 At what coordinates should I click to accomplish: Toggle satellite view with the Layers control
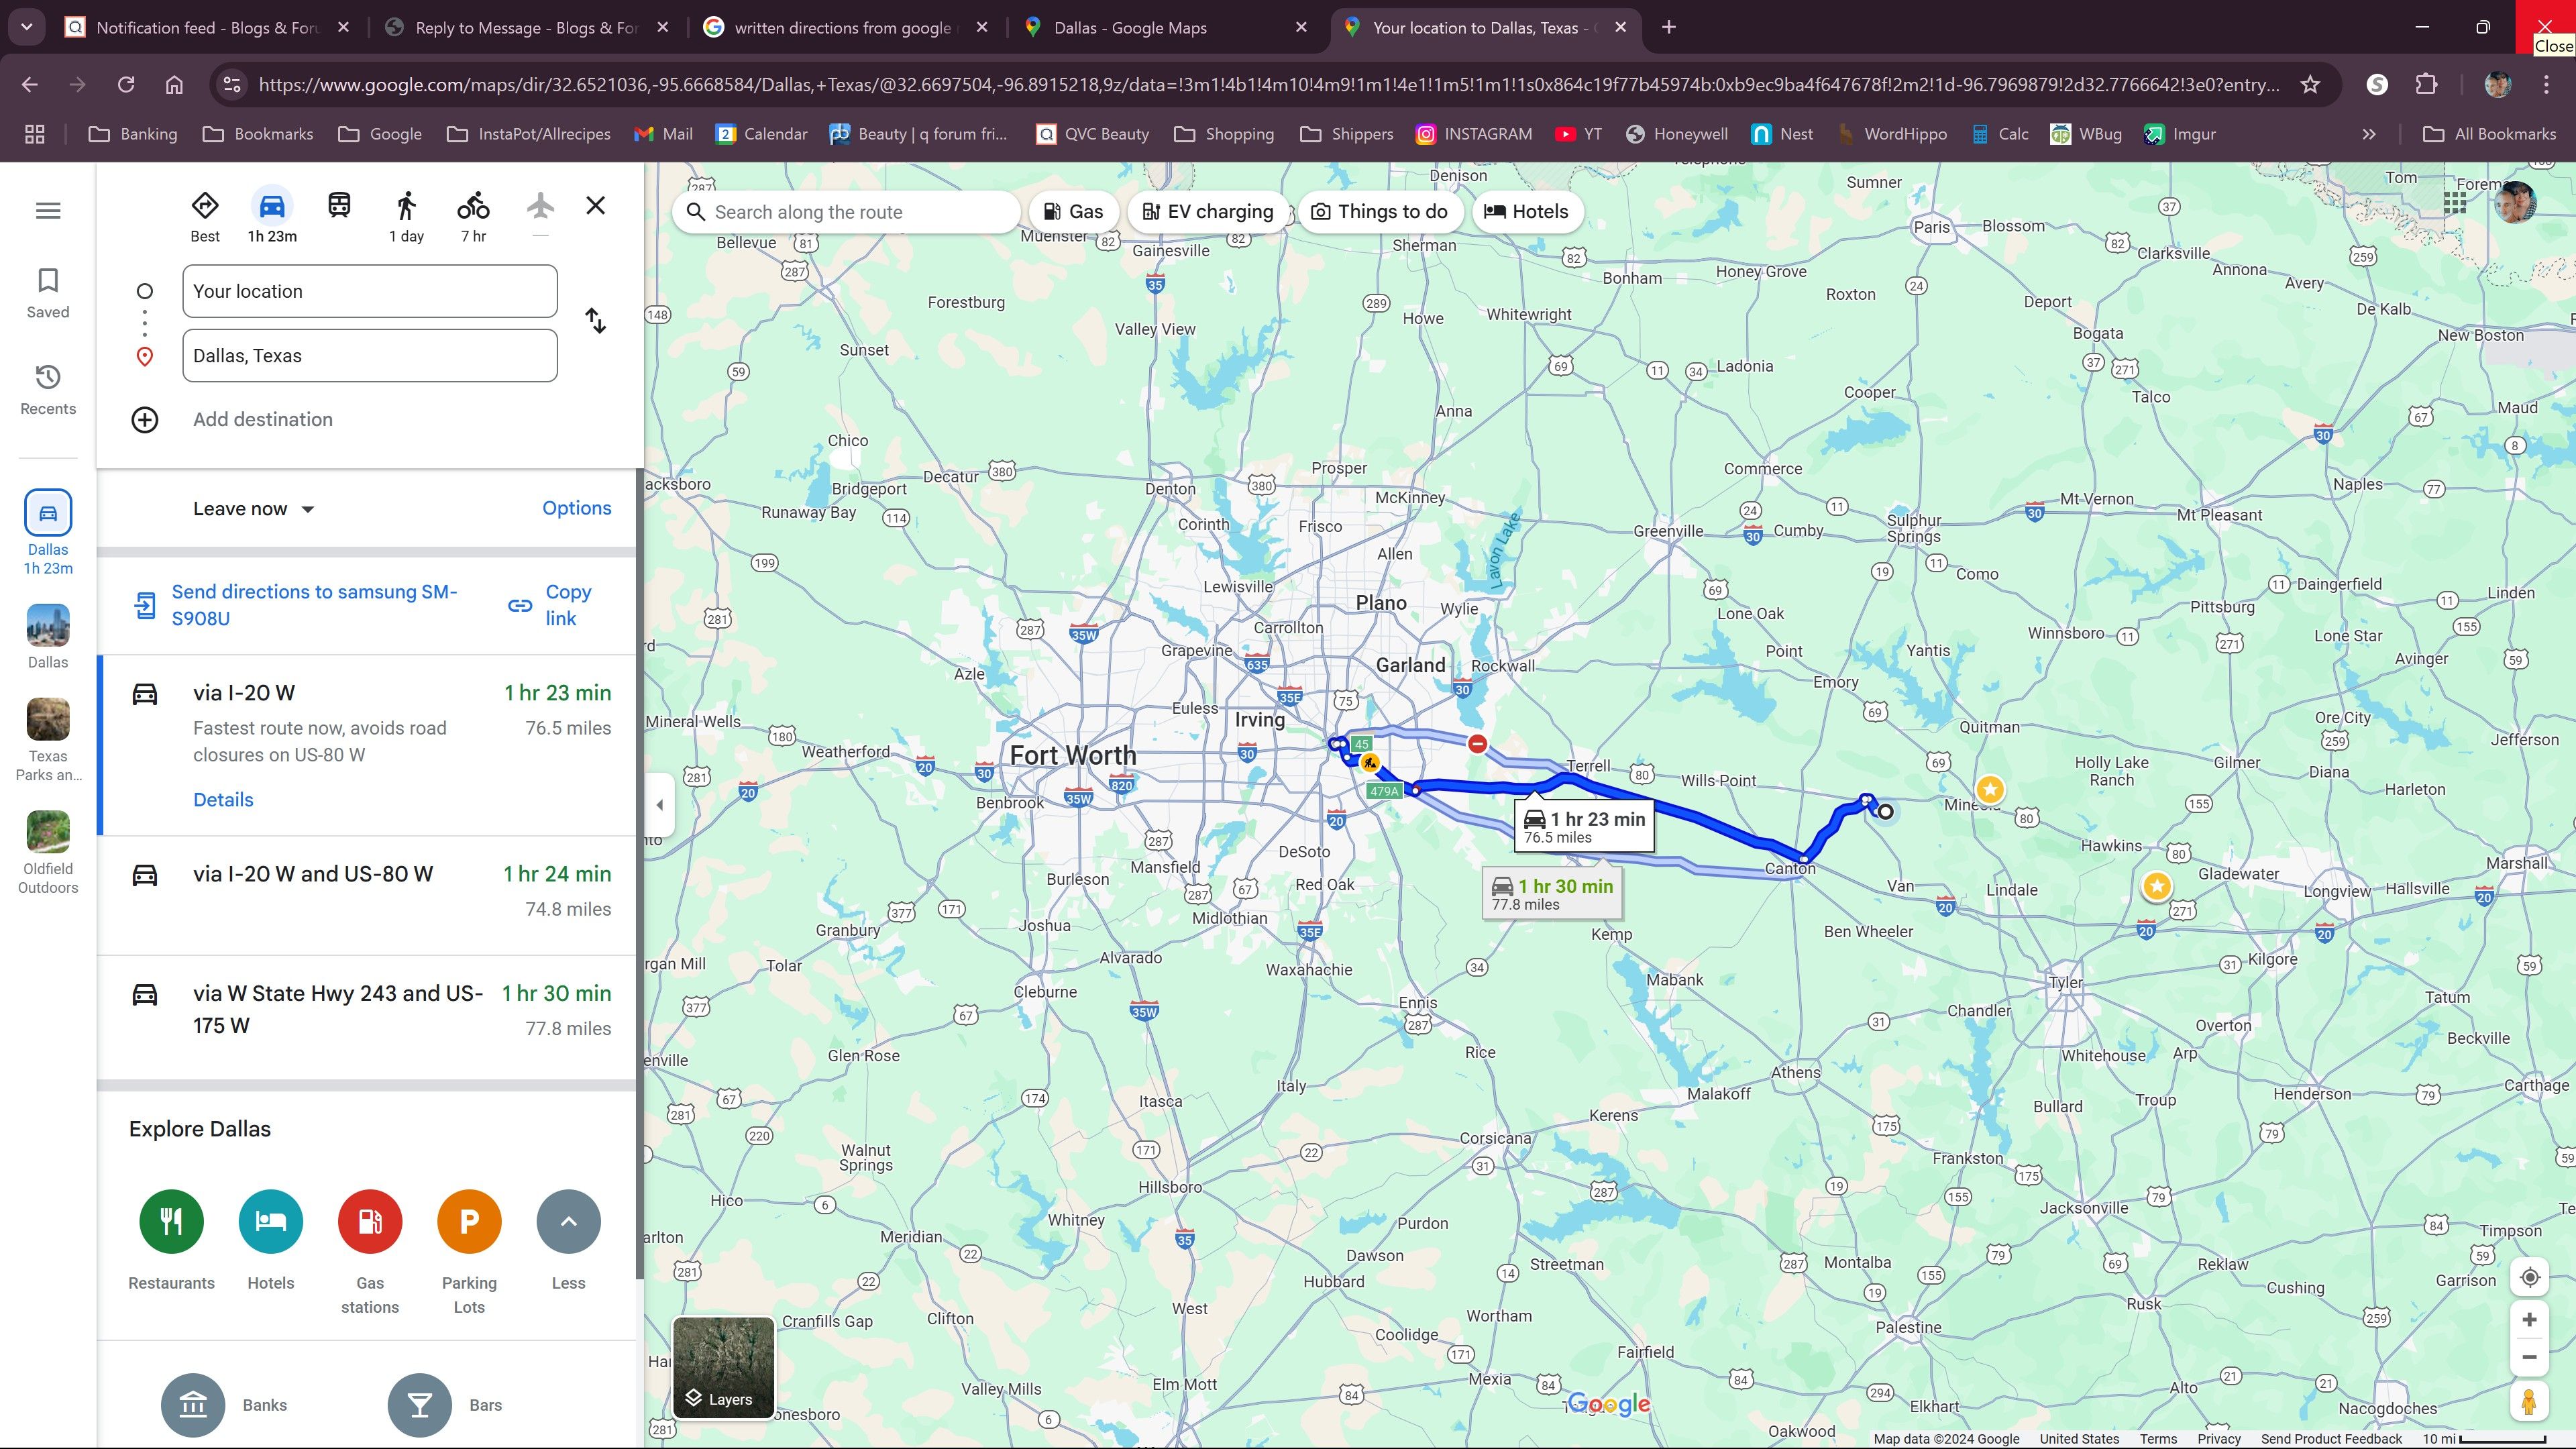(723, 1367)
